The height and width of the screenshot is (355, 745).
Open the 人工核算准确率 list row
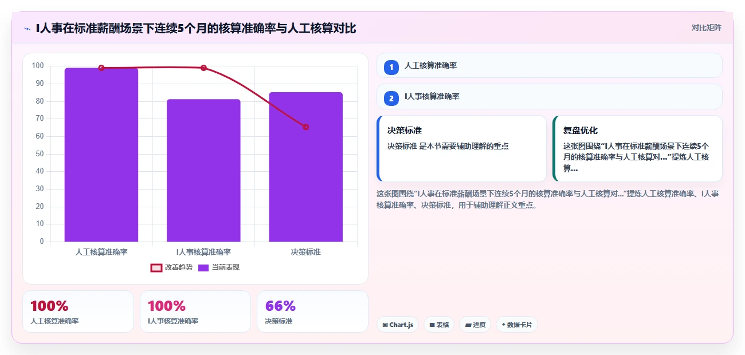(549, 65)
